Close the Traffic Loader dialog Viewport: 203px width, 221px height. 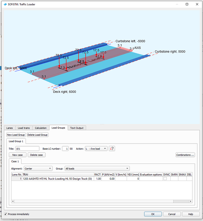[x=197, y=4]
